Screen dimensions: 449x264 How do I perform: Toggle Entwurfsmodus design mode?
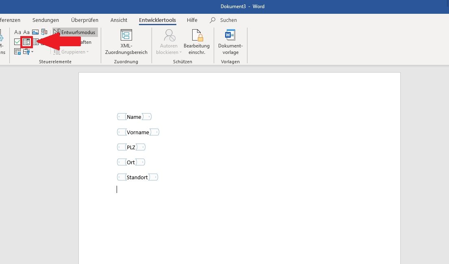pos(75,32)
